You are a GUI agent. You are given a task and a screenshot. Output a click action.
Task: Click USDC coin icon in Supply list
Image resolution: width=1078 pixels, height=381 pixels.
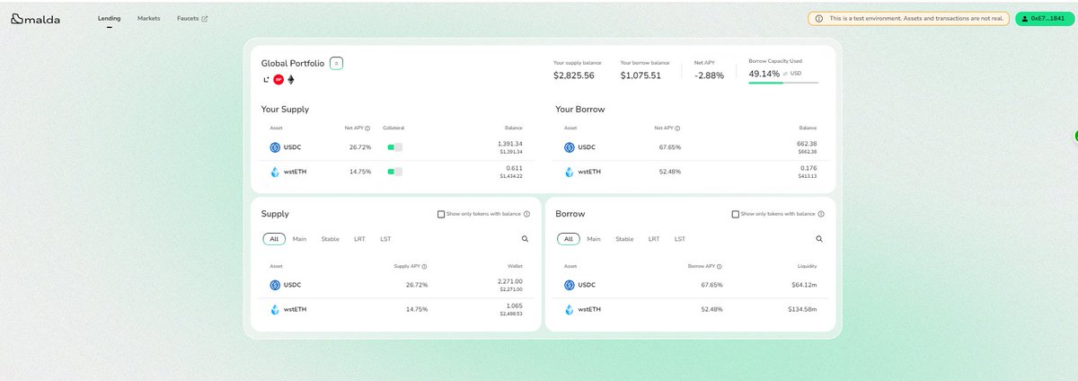(x=275, y=285)
